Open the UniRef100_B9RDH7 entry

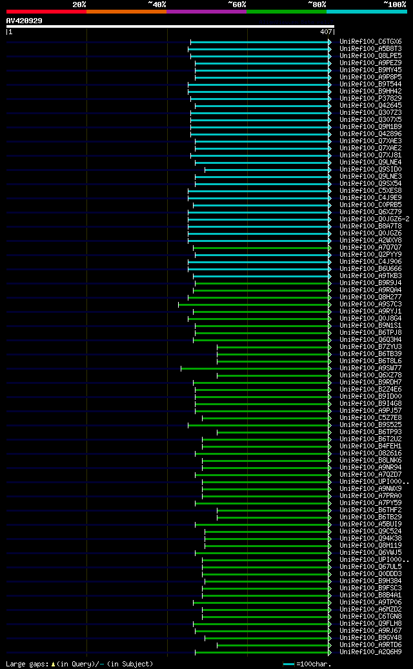tap(370, 383)
